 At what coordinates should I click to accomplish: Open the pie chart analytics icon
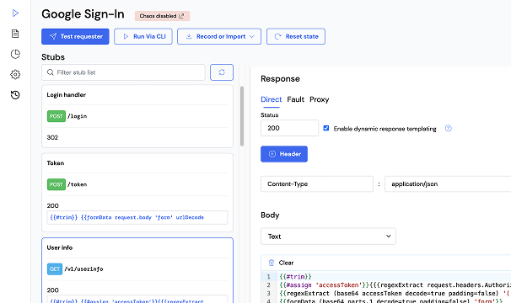click(x=15, y=54)
